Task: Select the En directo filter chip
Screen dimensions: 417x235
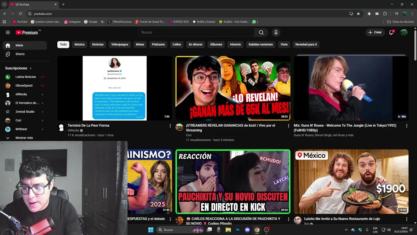Action: (x=195, y=44)
